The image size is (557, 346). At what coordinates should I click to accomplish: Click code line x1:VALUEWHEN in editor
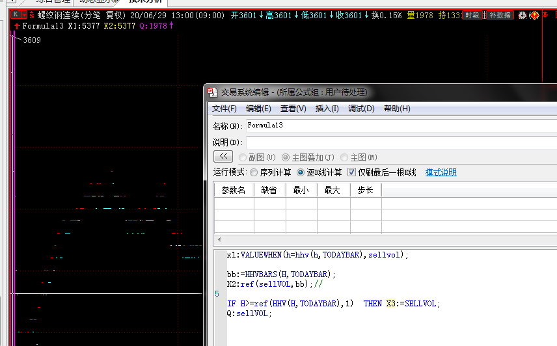[x=318, y=255]
